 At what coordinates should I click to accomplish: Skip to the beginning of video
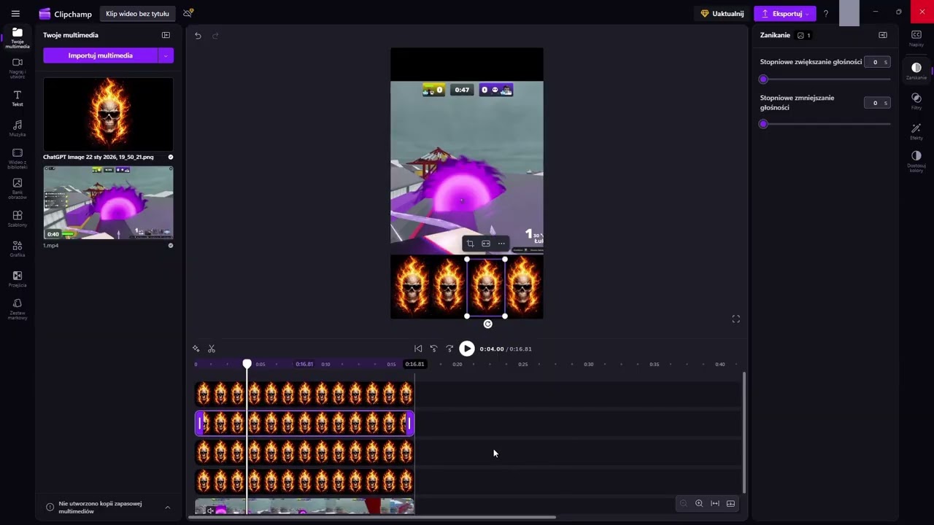click(x=418, y=349)
